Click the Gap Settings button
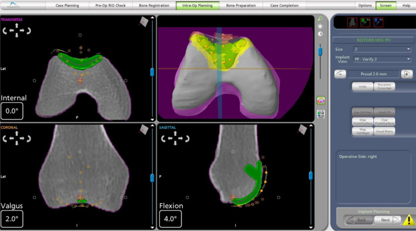 (363, 112)
